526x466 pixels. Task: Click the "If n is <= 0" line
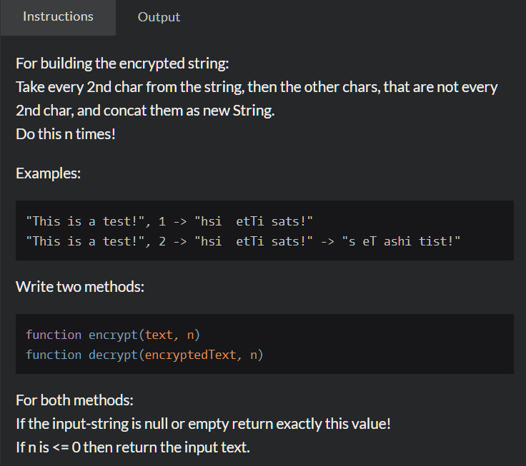tap(133, 447)
